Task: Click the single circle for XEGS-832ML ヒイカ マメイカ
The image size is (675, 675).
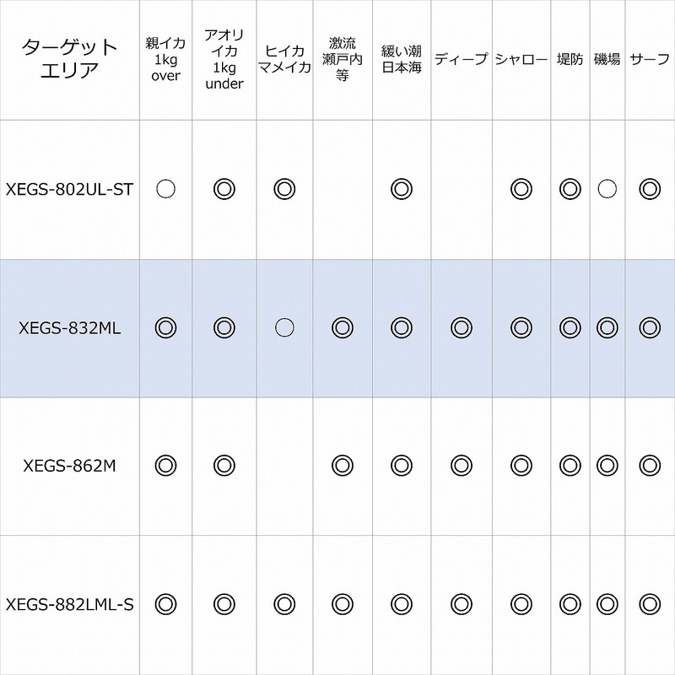Action: pos(284,327)
